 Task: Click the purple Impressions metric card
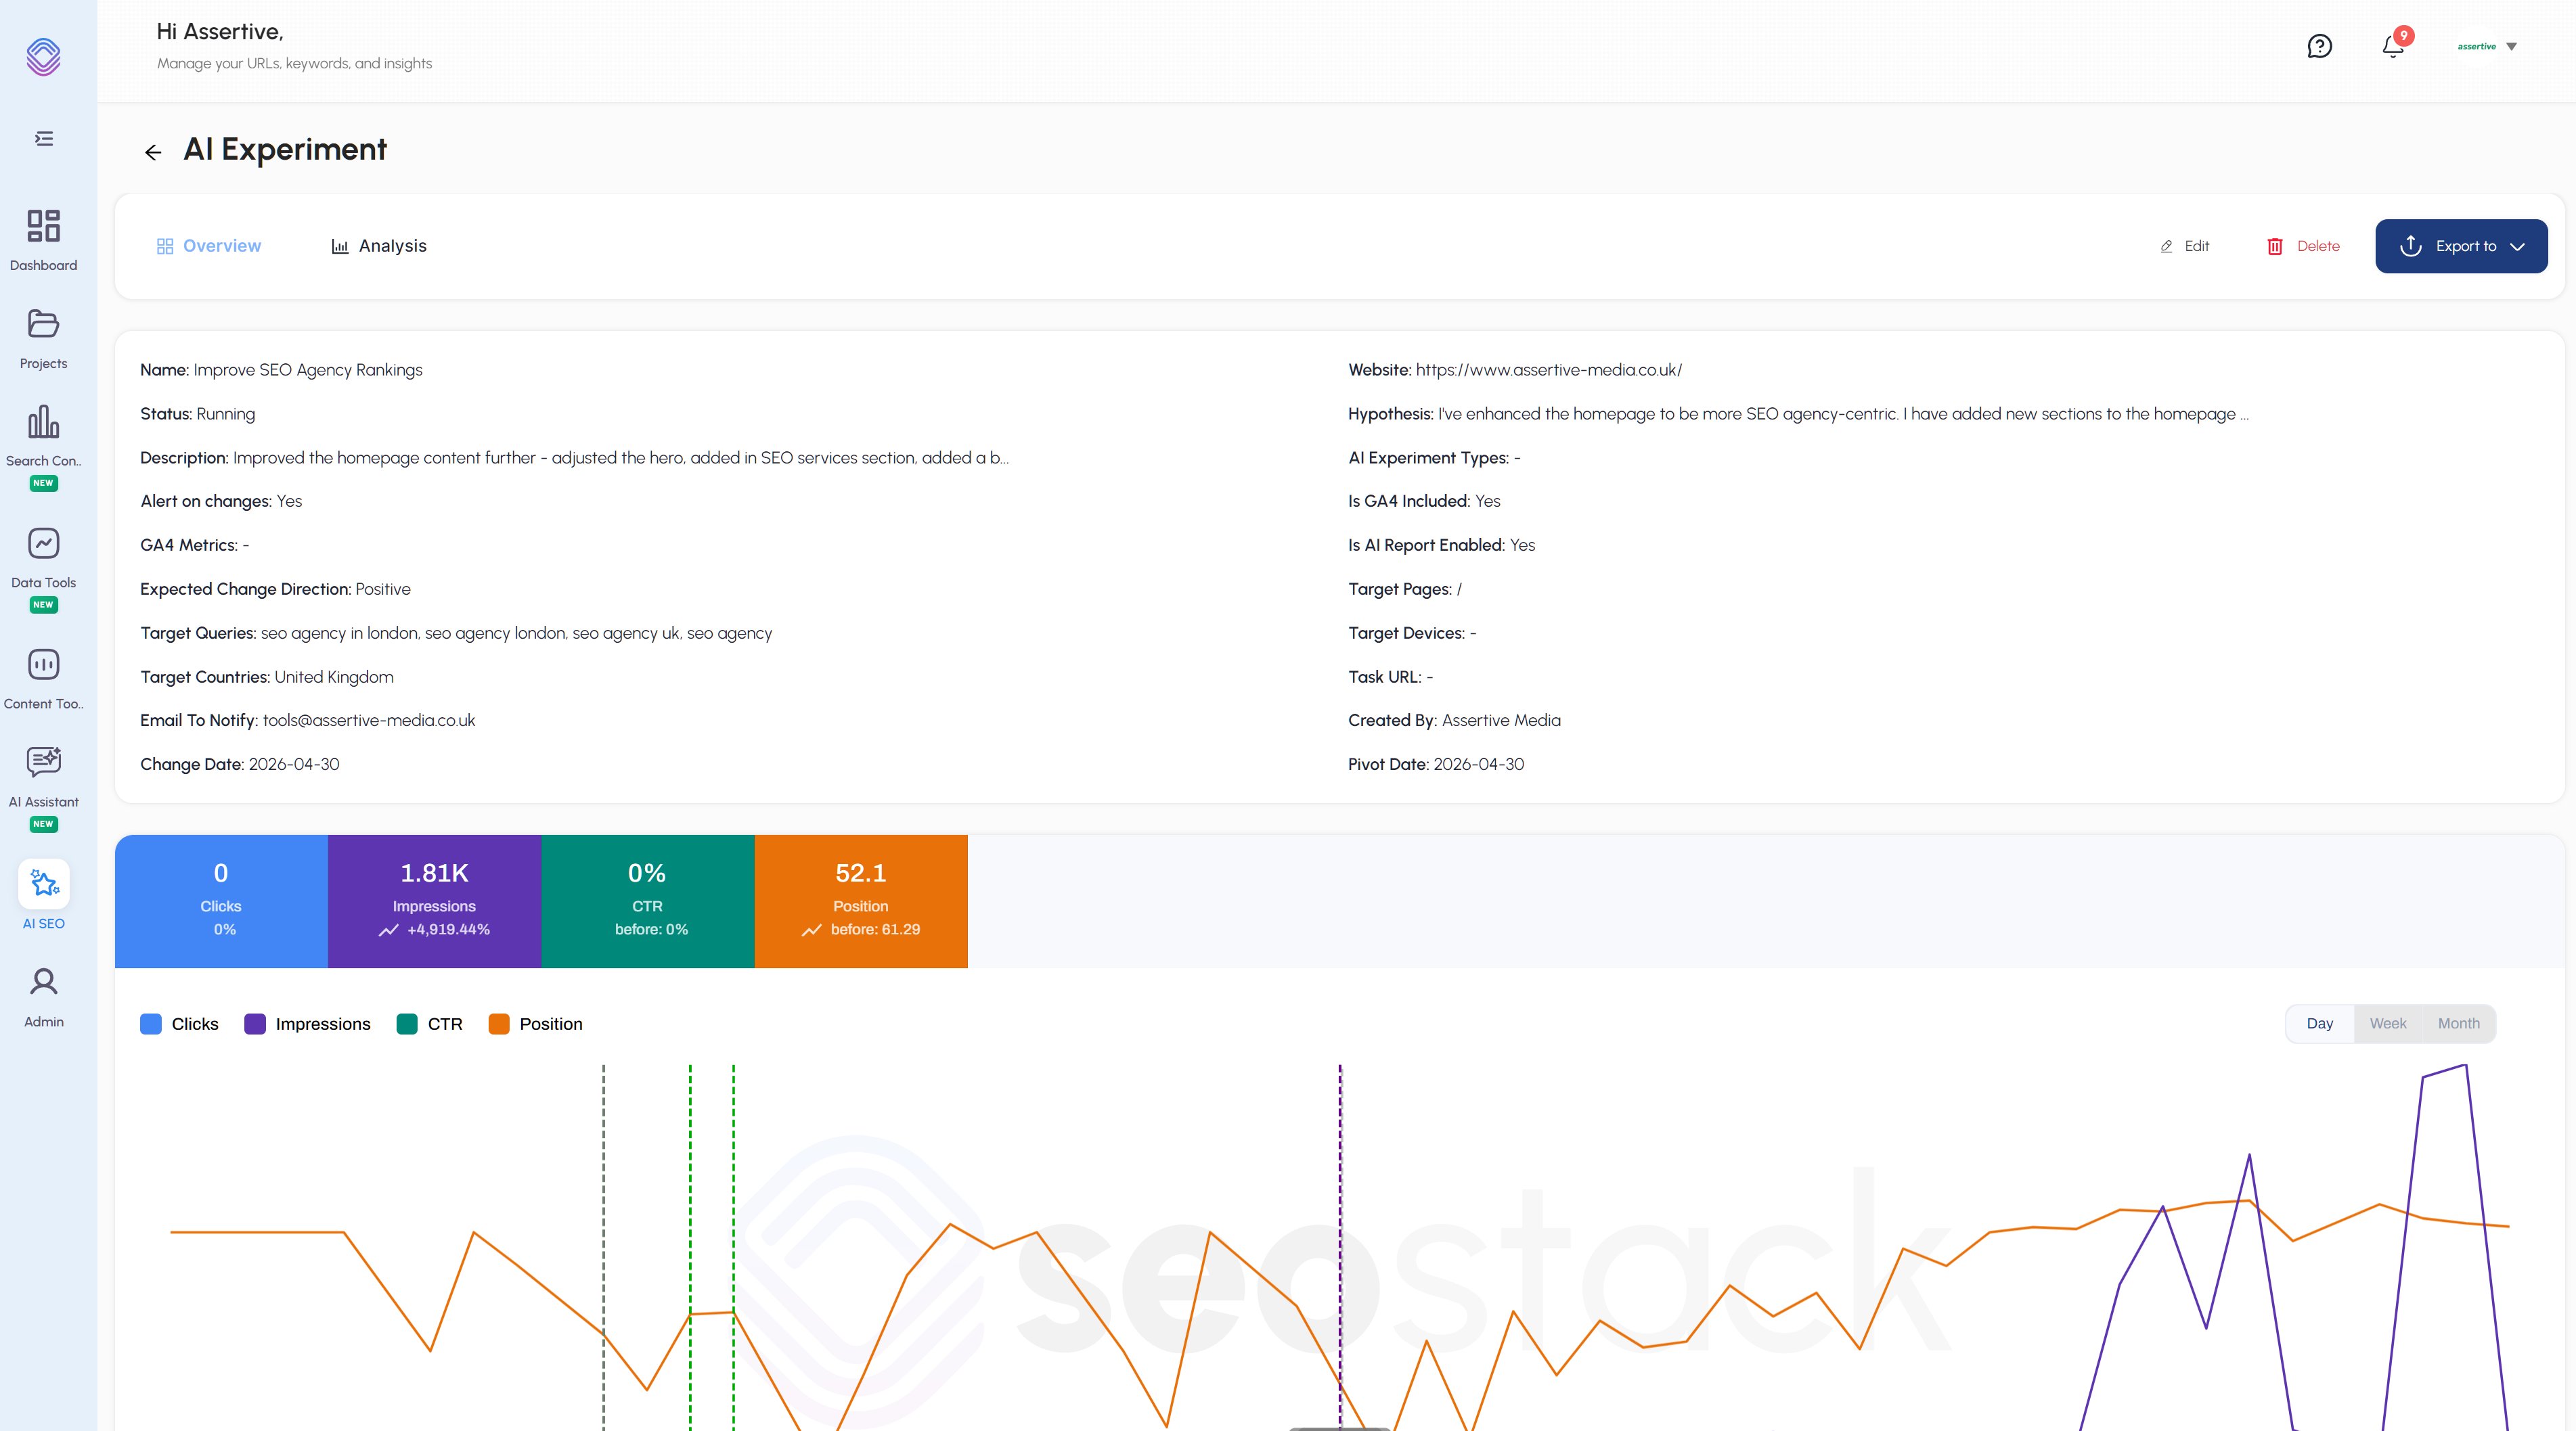[x=434, y=901]
